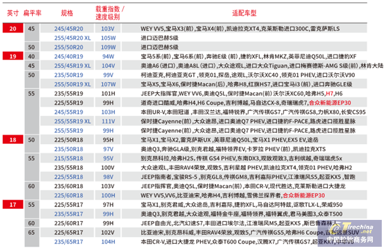
Task: Click load index 98V
Action: 108,177
